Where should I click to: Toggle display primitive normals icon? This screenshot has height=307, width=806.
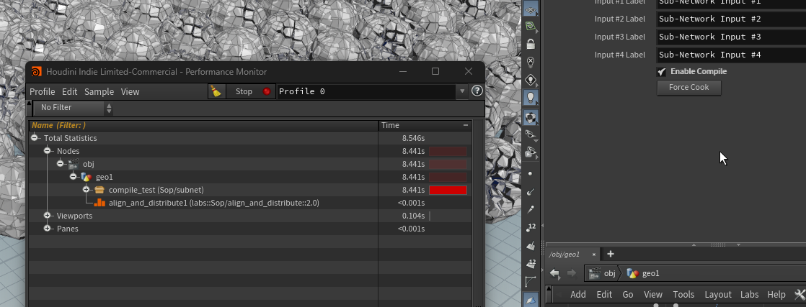[531, 245]
